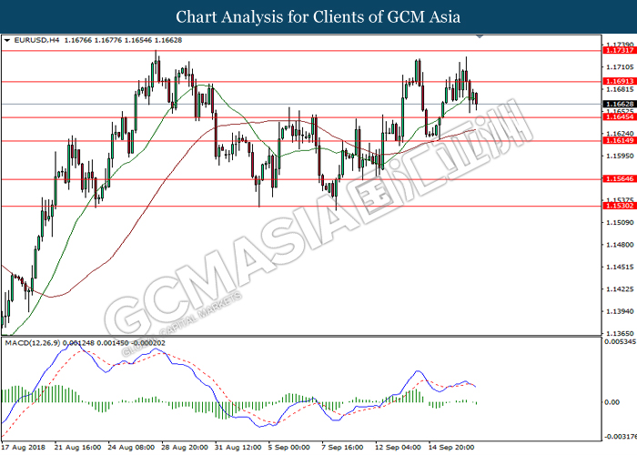This screenshot has width=637, height=455.
Task: Click the current price 1.16628 black label
Action: pyautogui.click(x=619, y=105)
